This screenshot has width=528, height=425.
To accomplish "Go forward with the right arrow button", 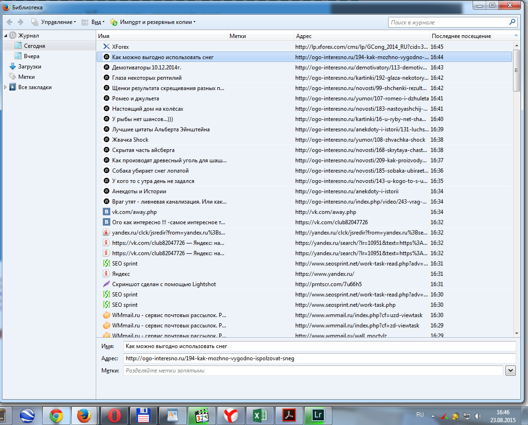I will pos(21,22).
